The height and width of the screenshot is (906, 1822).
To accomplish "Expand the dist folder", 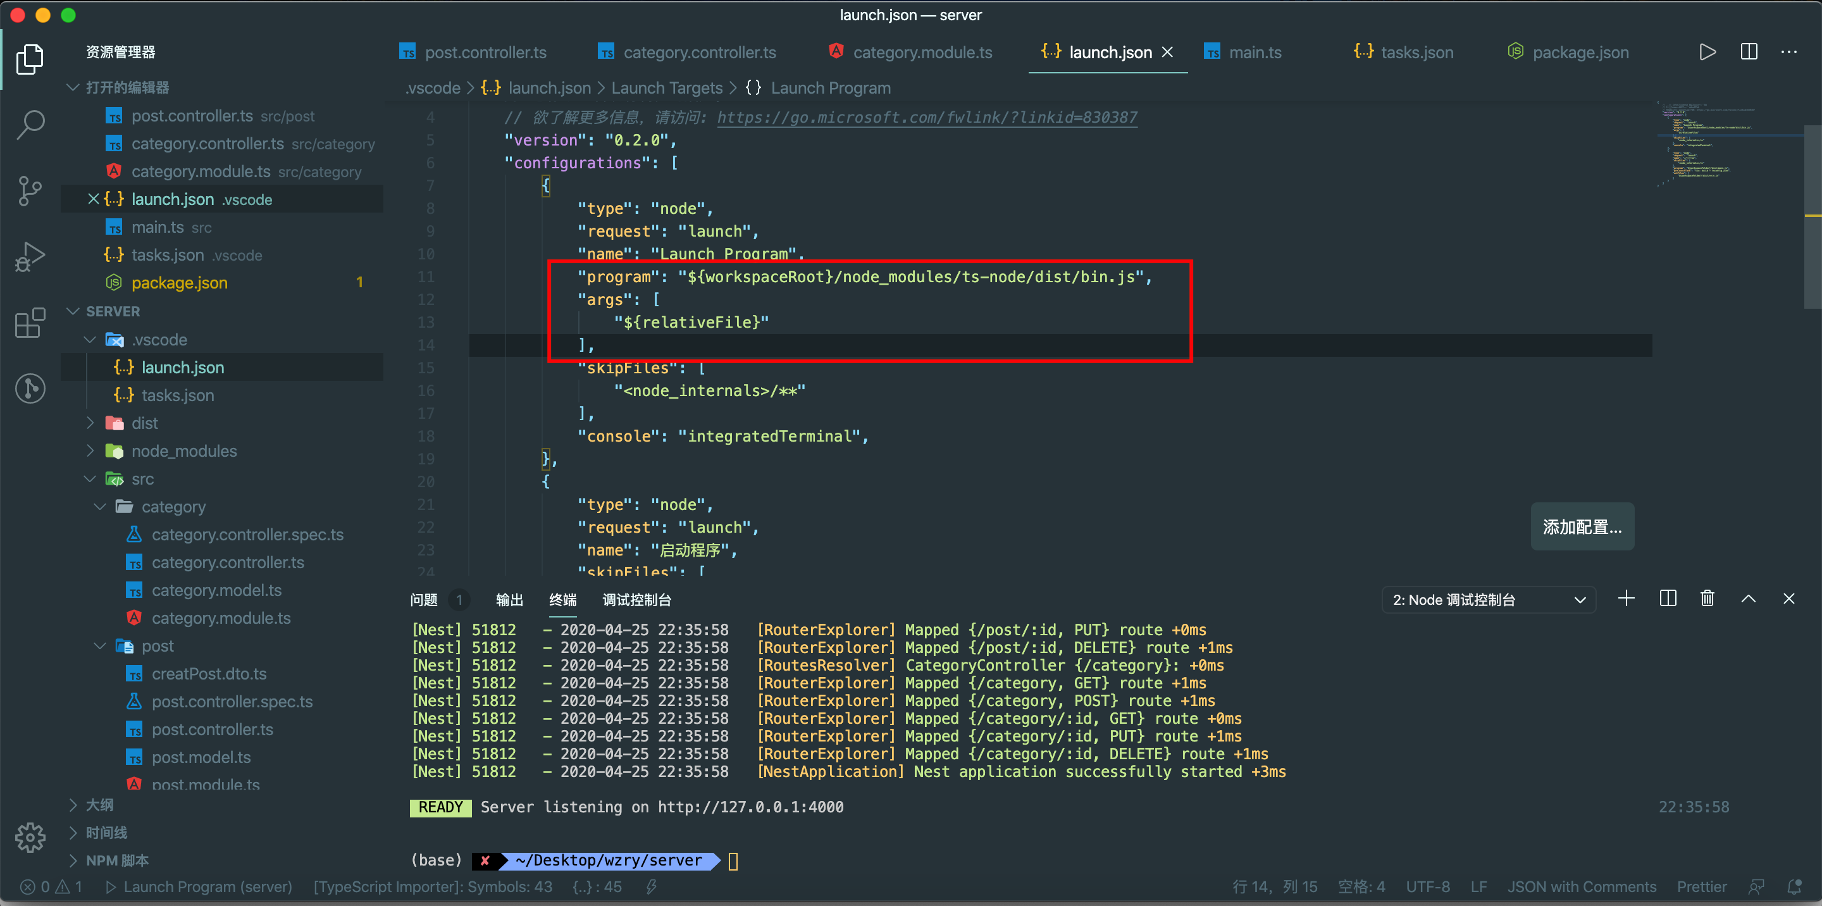I will tap(90, 423).
